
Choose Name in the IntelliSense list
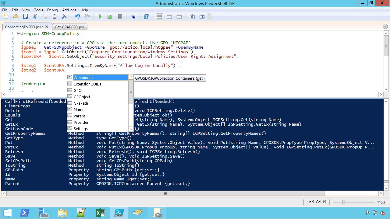click(97, 109)
